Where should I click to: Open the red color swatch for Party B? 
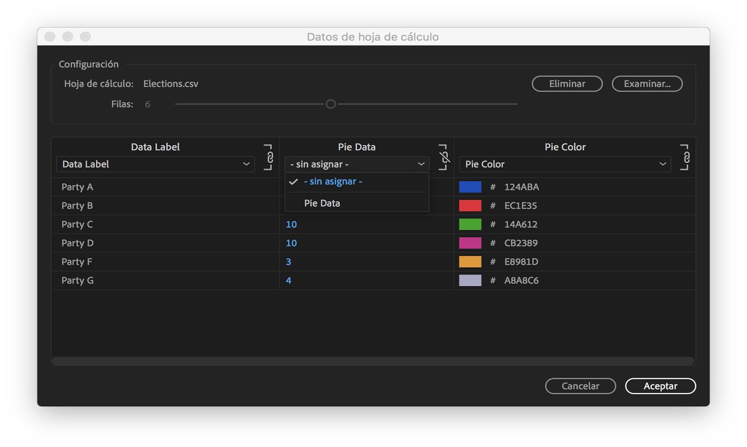pos(470,206)
